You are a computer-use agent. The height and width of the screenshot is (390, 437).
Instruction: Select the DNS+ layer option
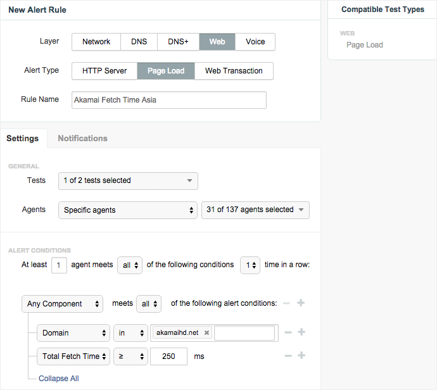click(178, 42)
